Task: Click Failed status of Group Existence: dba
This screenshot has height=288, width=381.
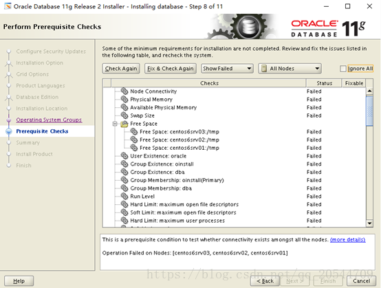Action: click(x=314, y=172)
